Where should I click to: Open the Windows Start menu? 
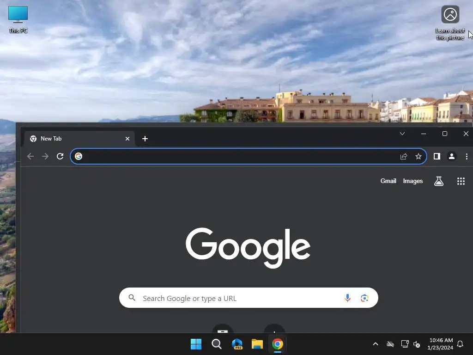pyautogui.click(x=196, y=344)
